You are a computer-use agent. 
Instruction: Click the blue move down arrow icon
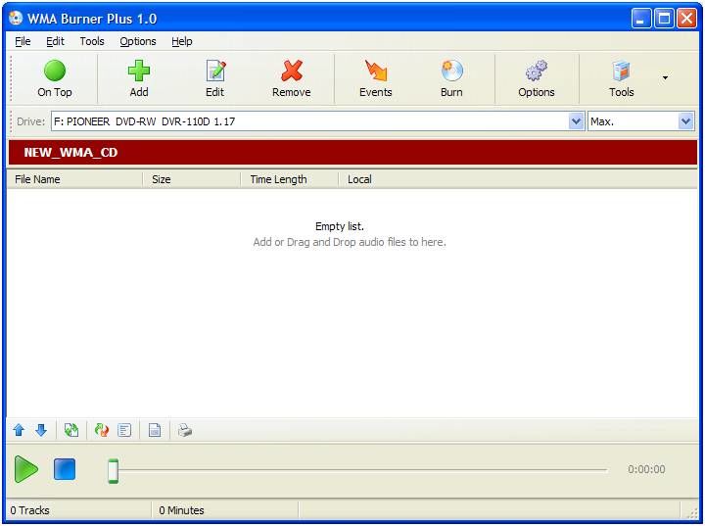pos(41,431)
